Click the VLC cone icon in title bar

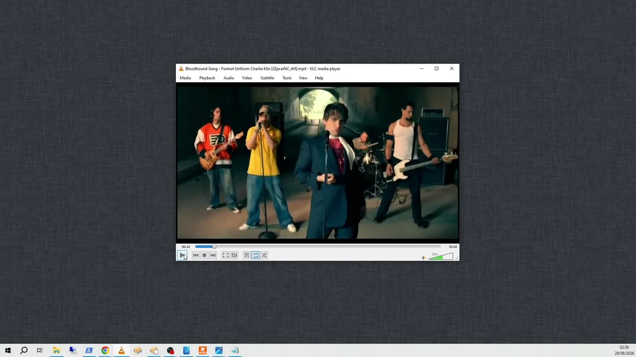181,69
